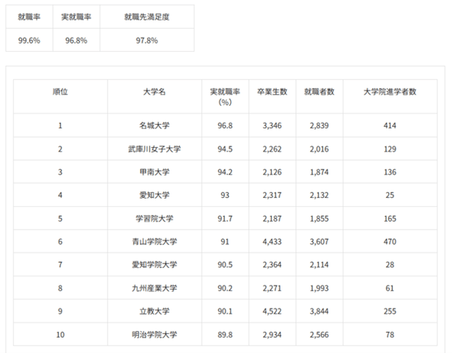Click the 94.5 employment rate value
Viewport: 452px width, 353px height.
[225, 149]
